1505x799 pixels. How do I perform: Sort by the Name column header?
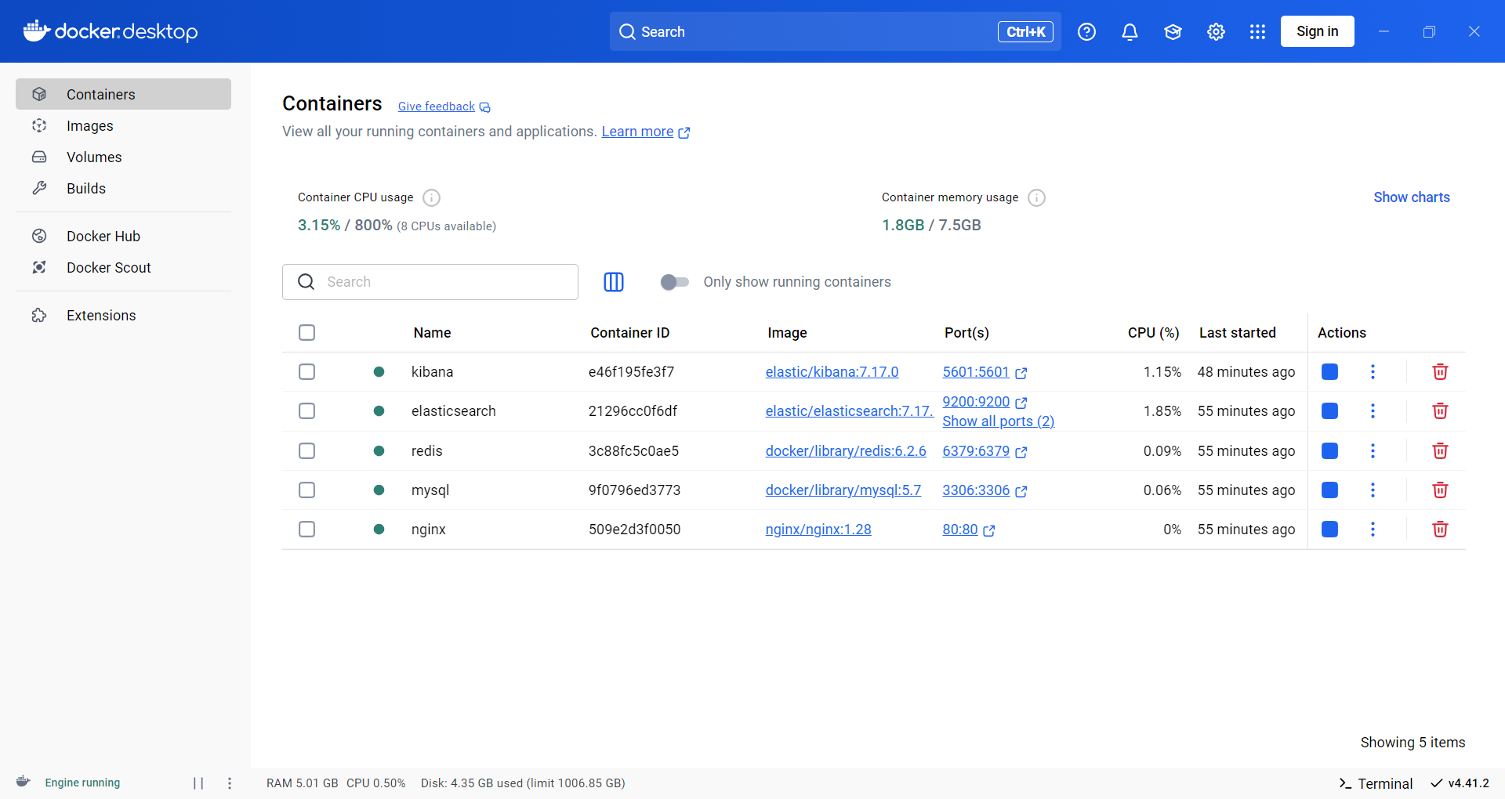pos(432,333)
